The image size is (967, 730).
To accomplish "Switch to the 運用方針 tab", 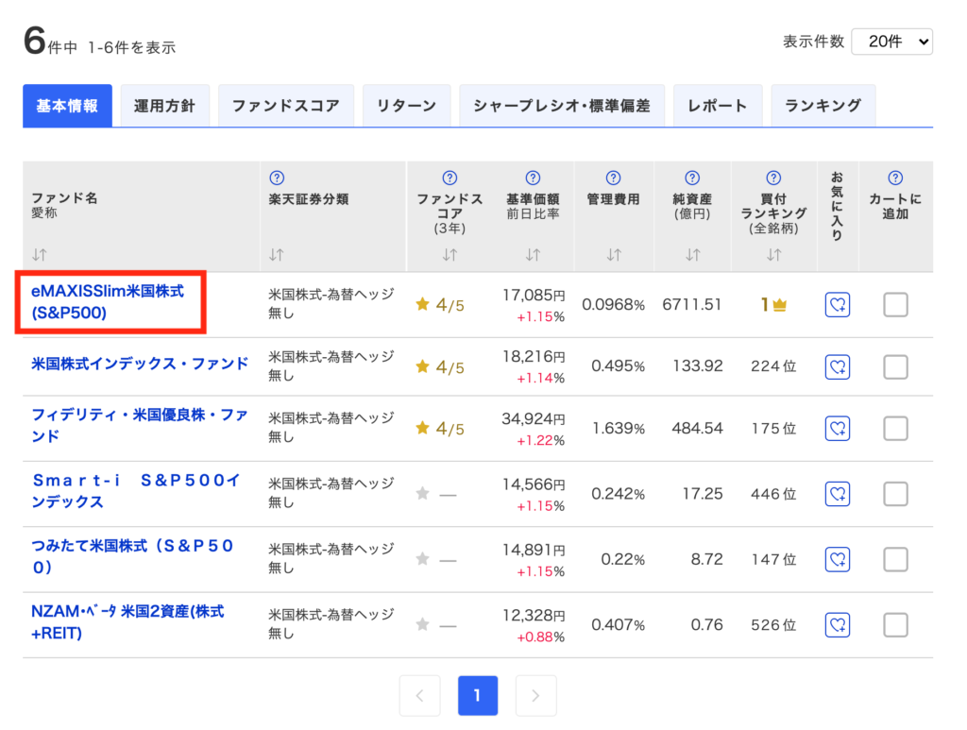I will (x=164, y=106).
